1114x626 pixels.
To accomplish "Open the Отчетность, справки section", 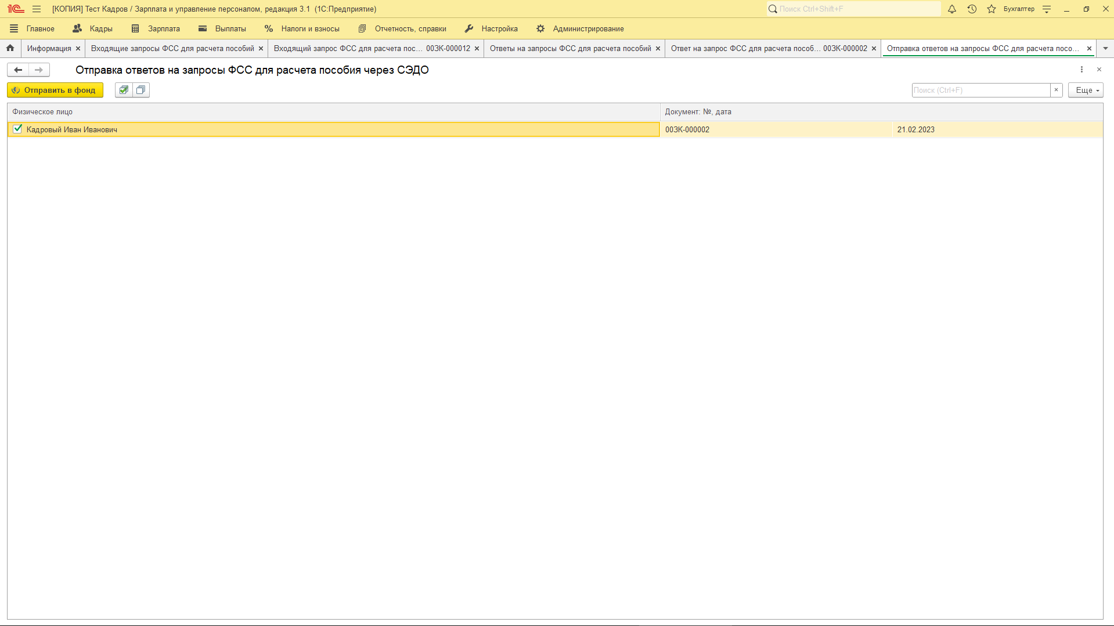I will point(402,28).
